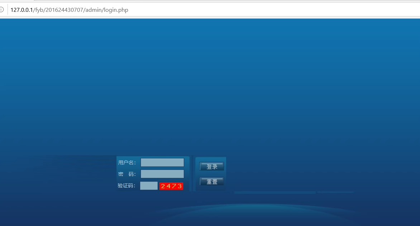Click the 登录 login button
420x226 pixels.
[211, 167]
